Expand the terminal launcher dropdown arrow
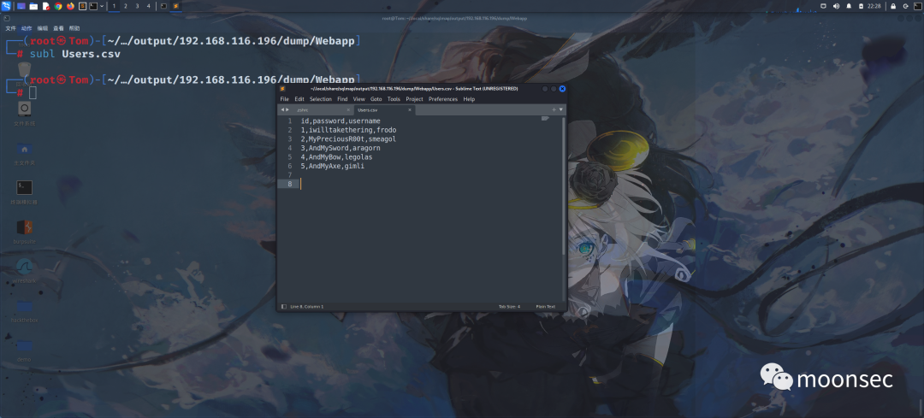This screenshot has height=418, width=924. click(x=102, y=6)
